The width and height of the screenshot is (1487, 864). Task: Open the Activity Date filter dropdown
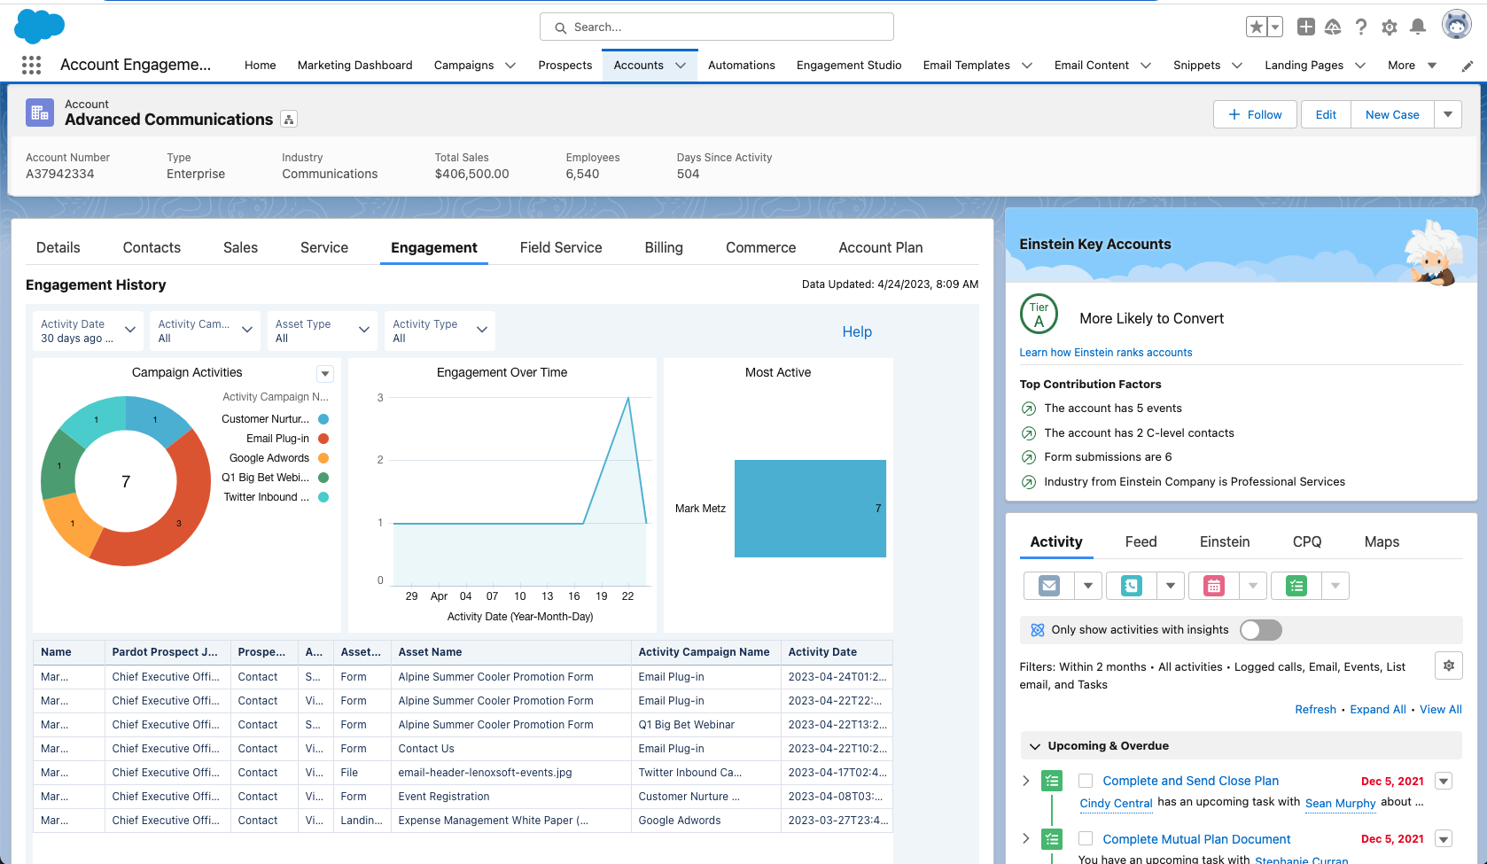pos(88,331)
